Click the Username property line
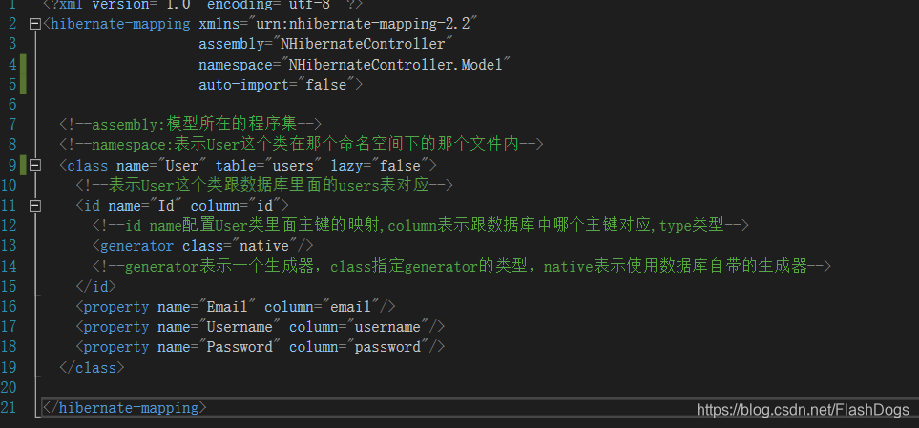Image resolution: width=919 pixels, height=428 pixels. tap(261, 327)
